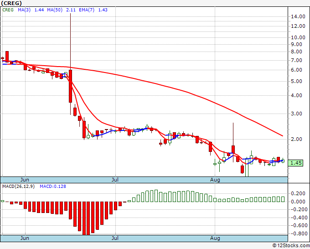Click the 9.00 price axis label
The image size is (310, 249).
[x=297, y=45]
